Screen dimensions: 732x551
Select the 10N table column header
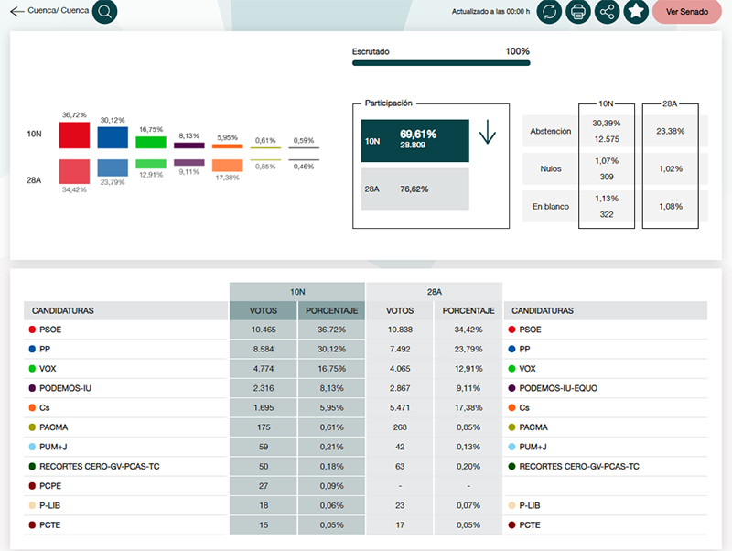(x=297, y=292)
